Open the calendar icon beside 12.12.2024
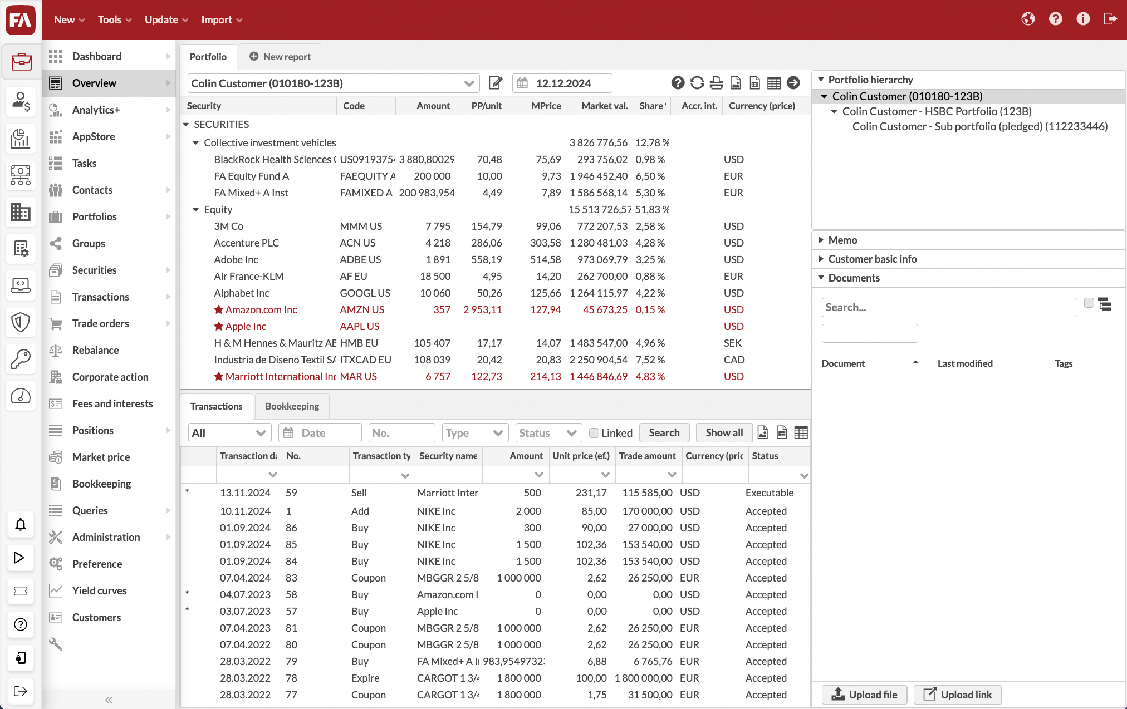Image resolution: width=1127 pixels, height=709 pixels. [522, 83]
